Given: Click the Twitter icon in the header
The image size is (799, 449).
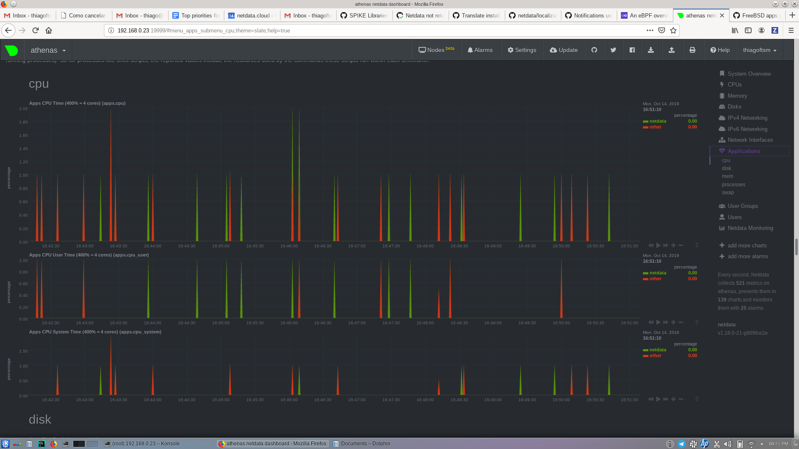Looking at the screenshot, I should tap(613, 50).
